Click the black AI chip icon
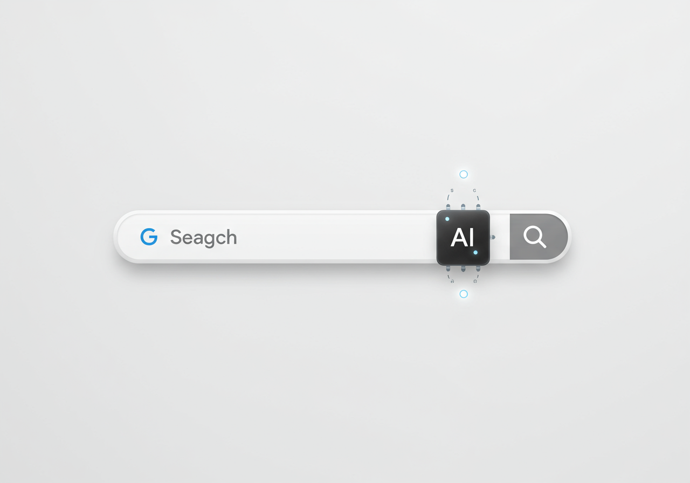The width and height of the screenshot is (690, 483). click(463, 238)
